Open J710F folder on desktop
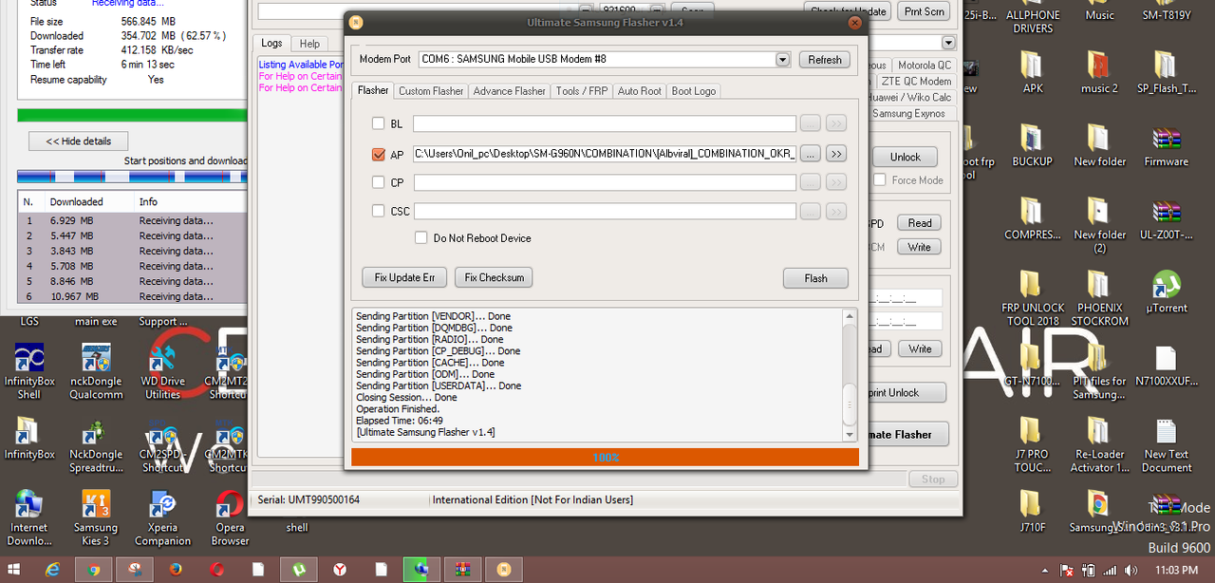Screen dimensions: 1215x583 [x=1033, y=513]
